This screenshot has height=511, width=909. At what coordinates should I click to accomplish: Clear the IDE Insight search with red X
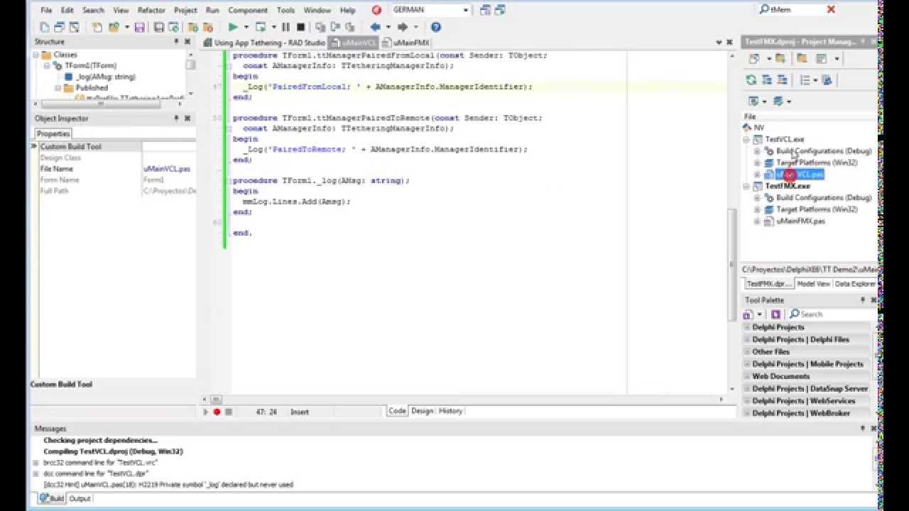(831, 9)
